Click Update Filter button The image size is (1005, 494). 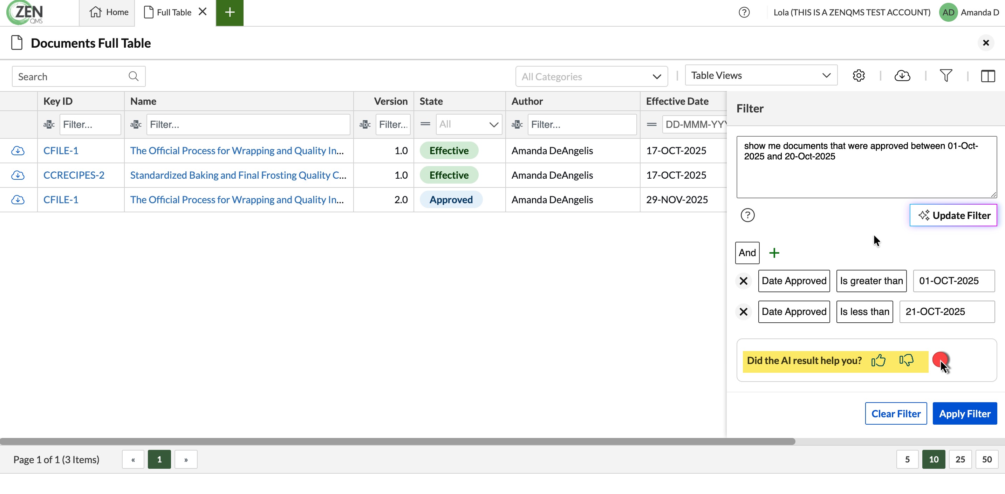click(953, 215)
